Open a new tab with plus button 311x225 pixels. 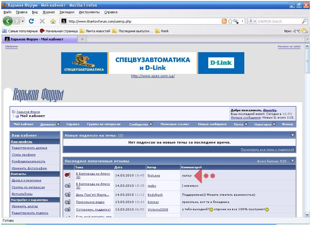(x=82, y=39)
